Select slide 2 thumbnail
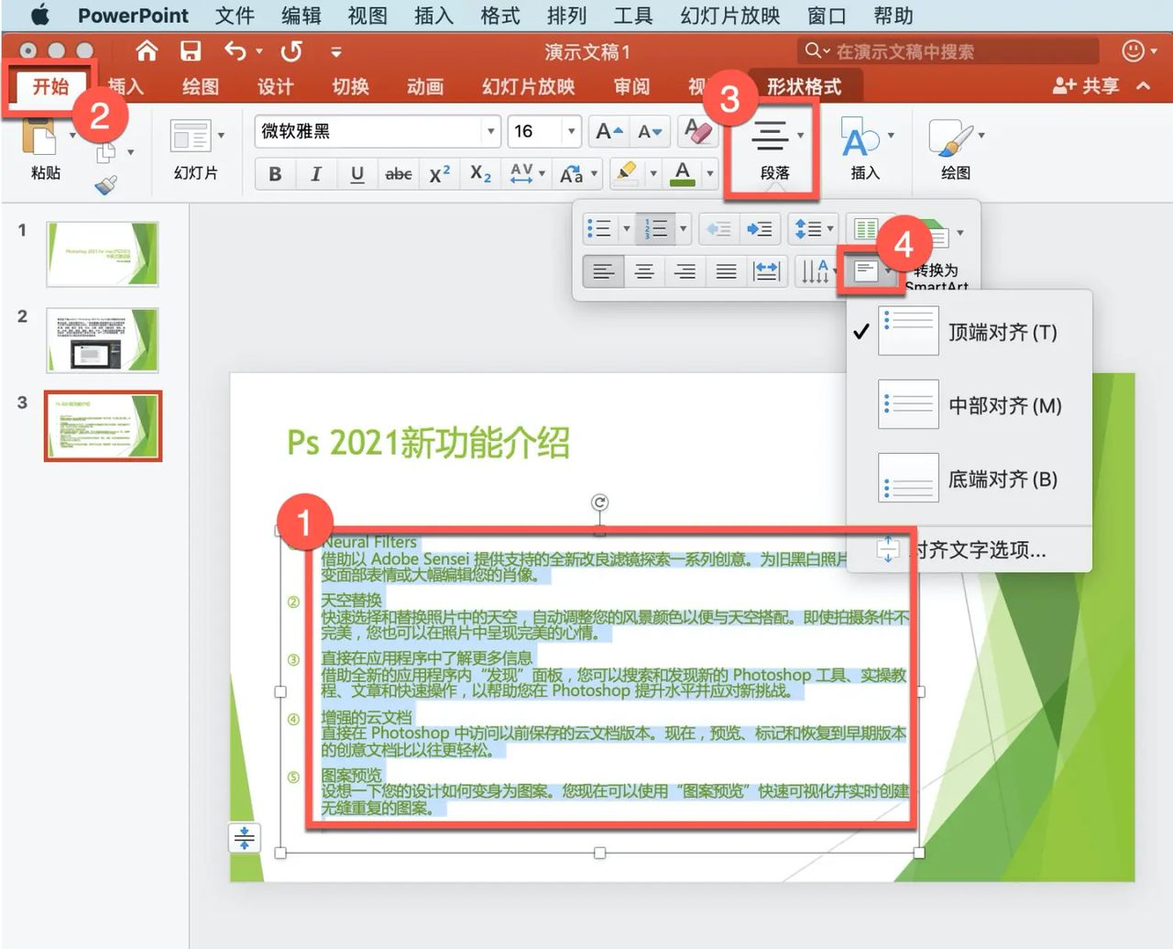This screenshot has width=1173, height=949. click(103, 340)
